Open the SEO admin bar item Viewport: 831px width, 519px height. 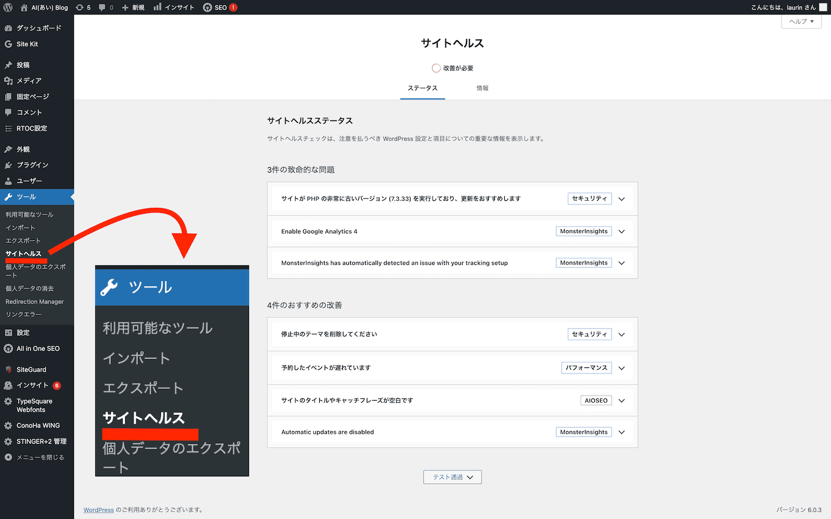(x=220, y=7)
